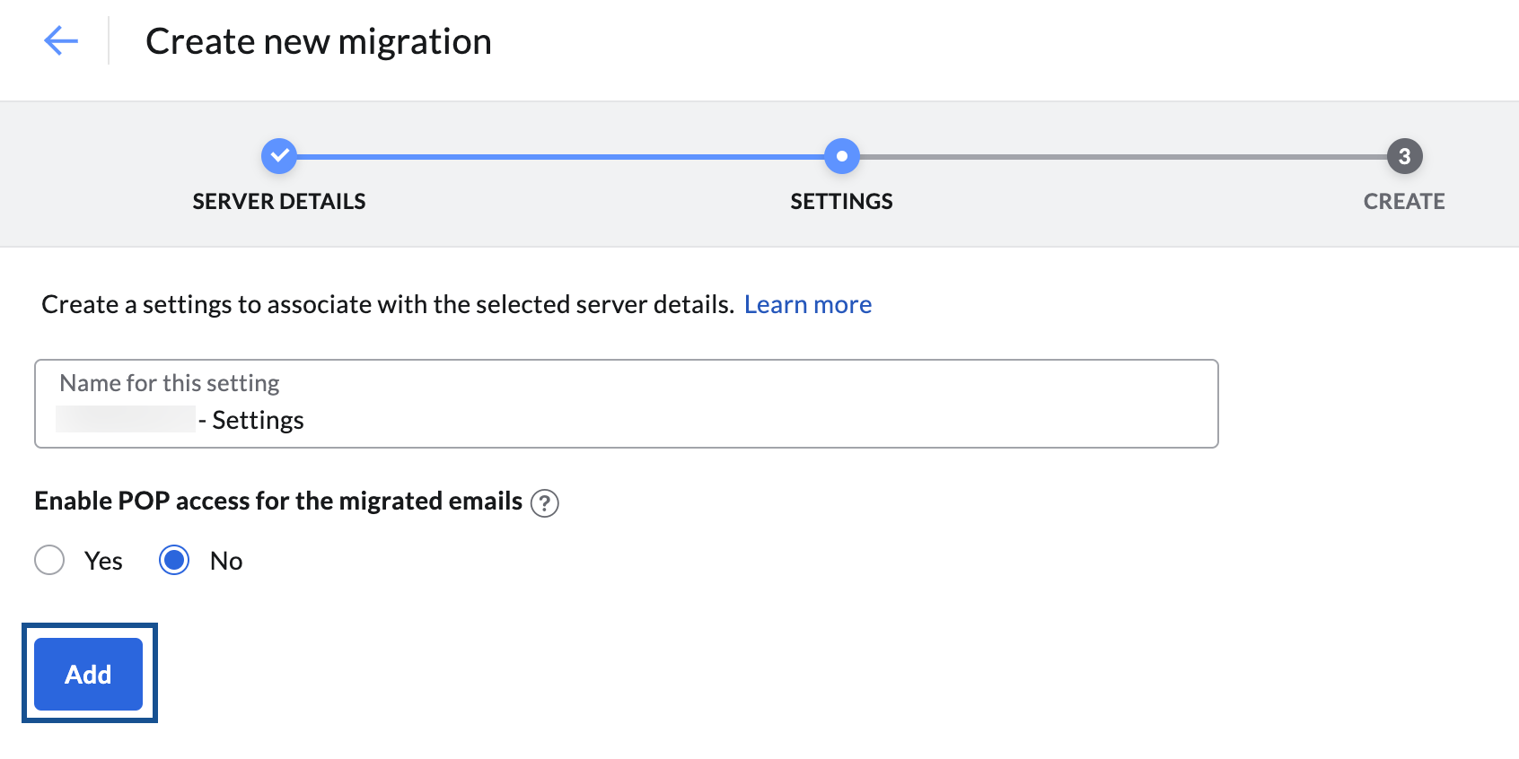Open the POP access help question mark icon
The image size is (1519, 759).
(545, 503)
